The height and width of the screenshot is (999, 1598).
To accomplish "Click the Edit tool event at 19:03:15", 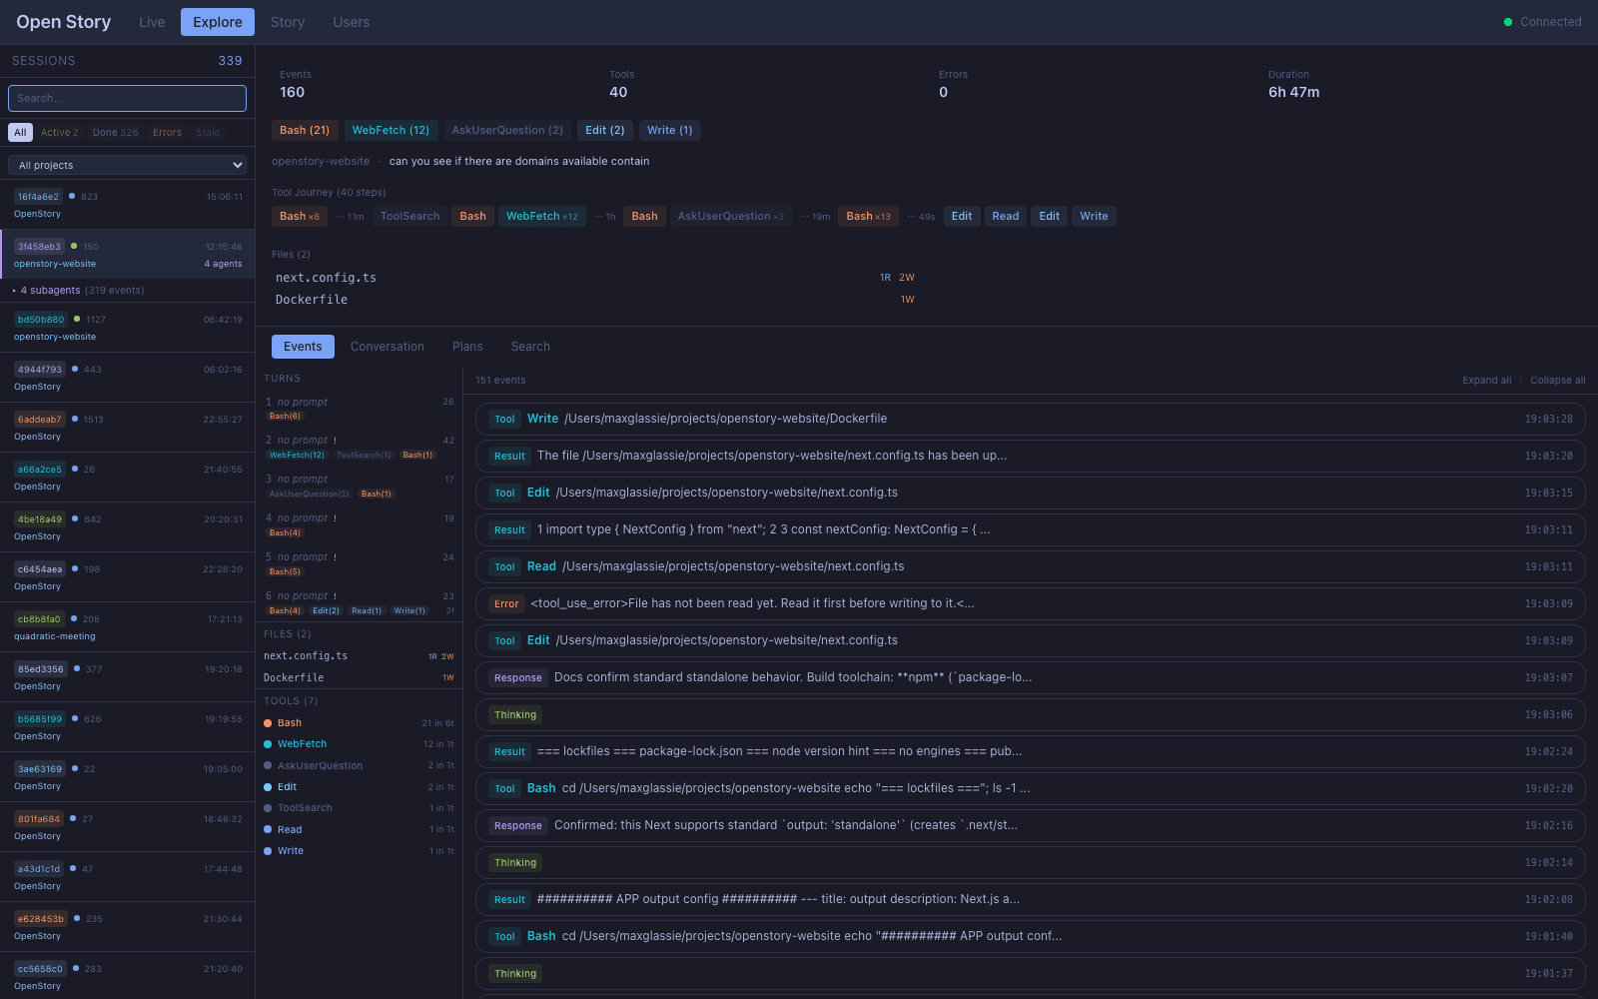I will [x=1030, y=493].
